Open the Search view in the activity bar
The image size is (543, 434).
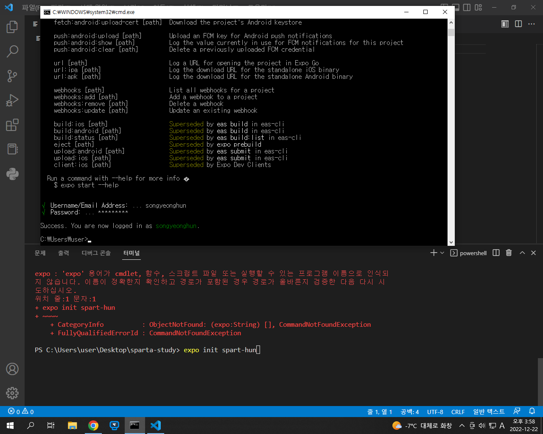(x=12, y=52)
